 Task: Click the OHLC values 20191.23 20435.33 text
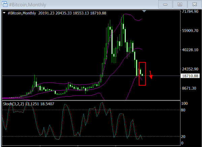click(x=55, y=13)
